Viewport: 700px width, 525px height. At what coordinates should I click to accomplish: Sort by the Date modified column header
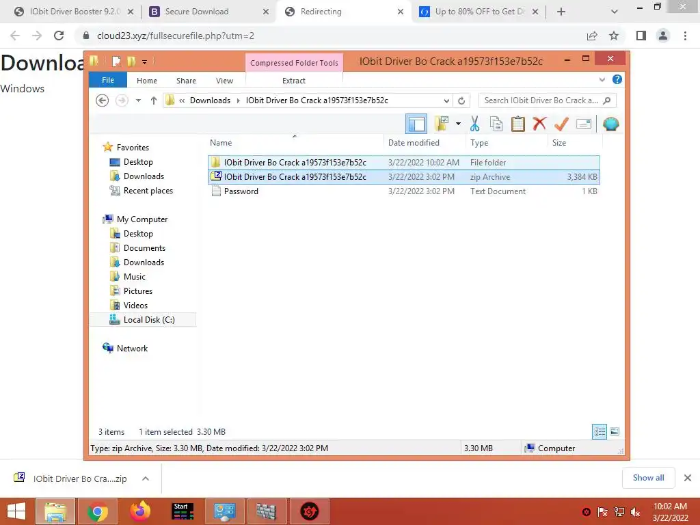425,142
